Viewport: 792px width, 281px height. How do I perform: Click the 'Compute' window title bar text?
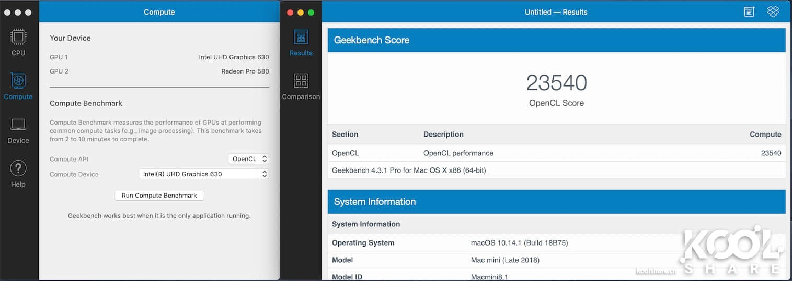click(x=159, y=12)
